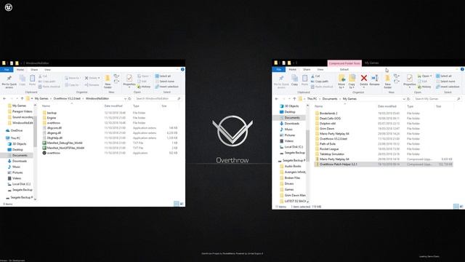Click My Games breadcrumb in WindowsNoEditor address bar

point(41,98)
